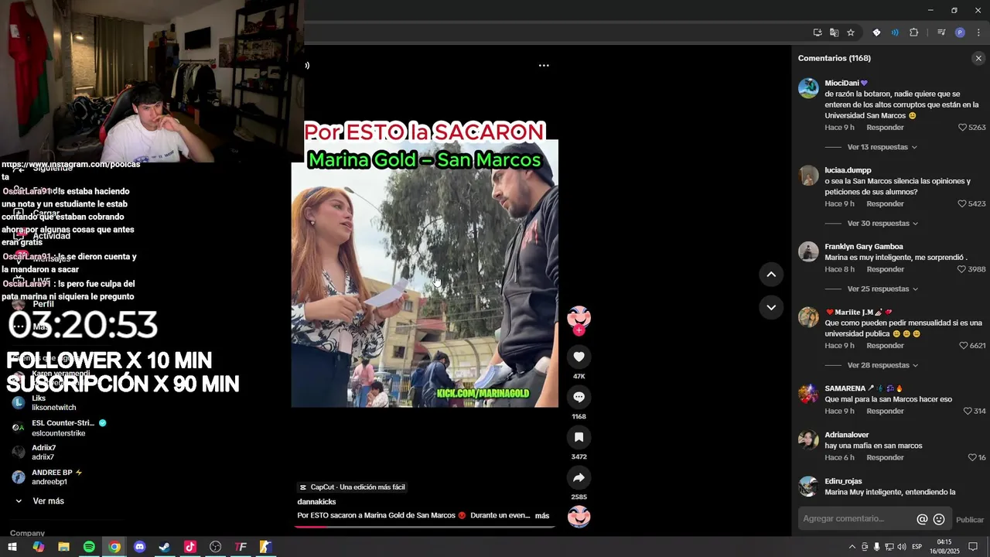The width and height of the screenshot is (990, 557).
Task: Expand video description with 'más'
Action: click(x=542, y=516)
